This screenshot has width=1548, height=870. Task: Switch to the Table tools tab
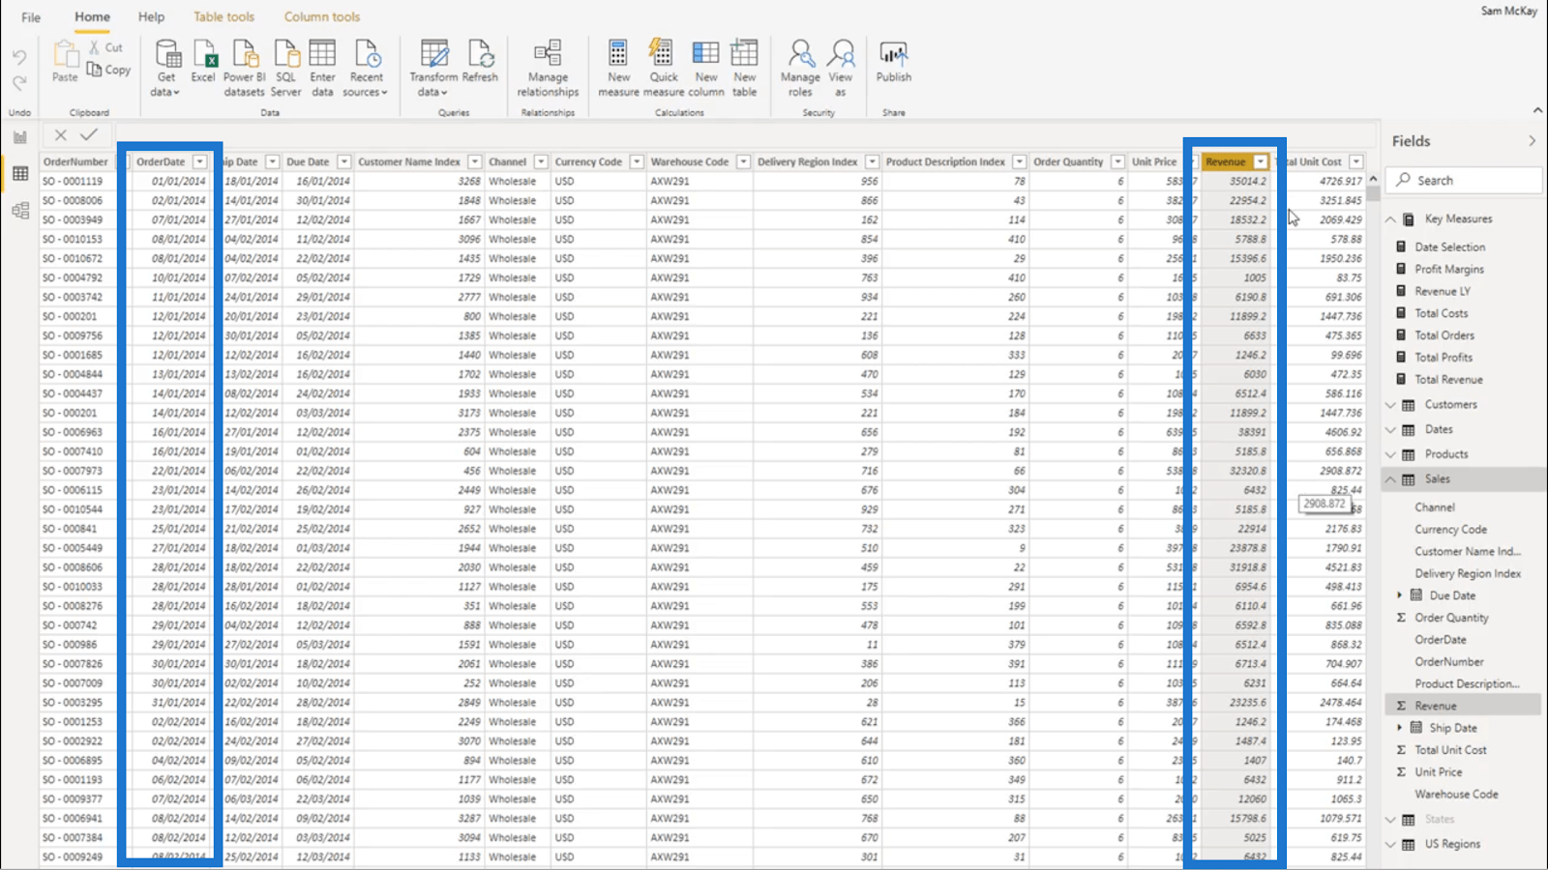[x=223, y=16]
